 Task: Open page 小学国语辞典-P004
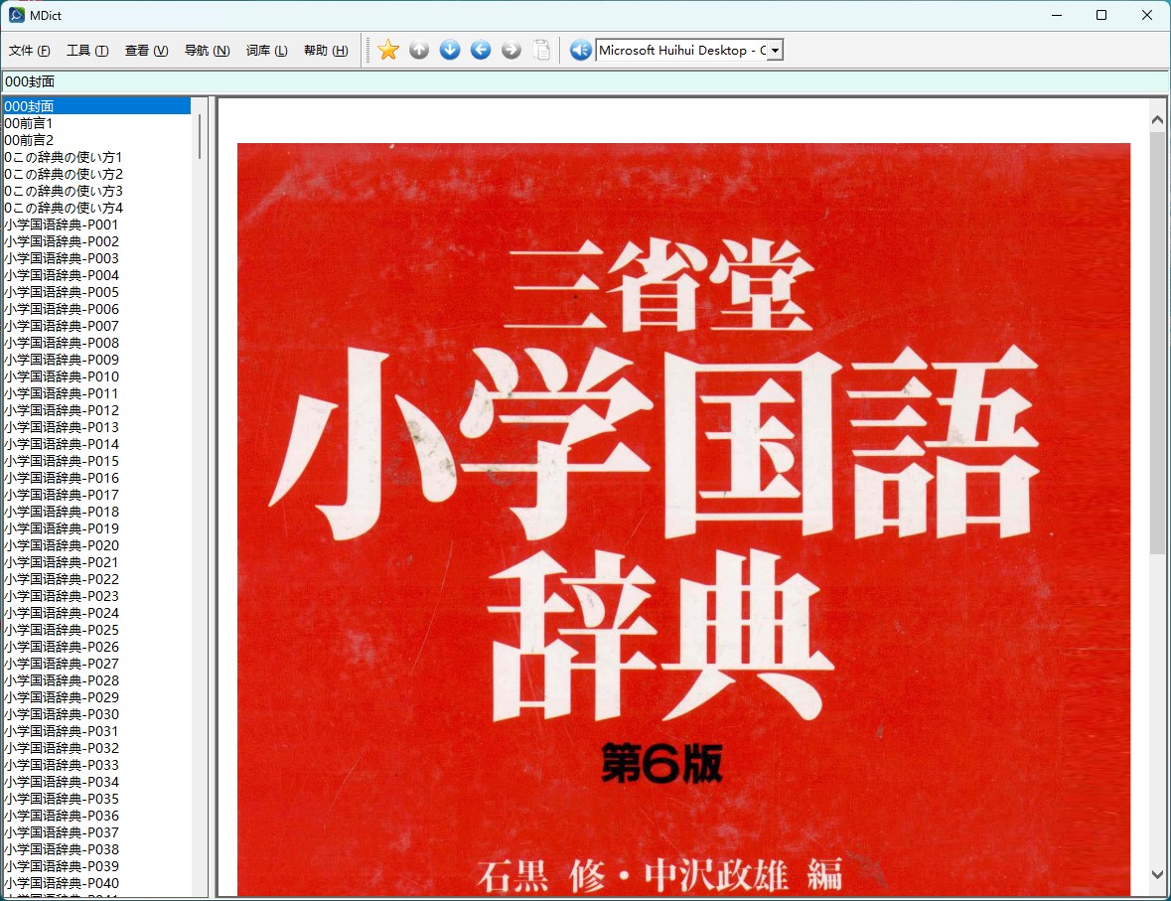point(97,275)
